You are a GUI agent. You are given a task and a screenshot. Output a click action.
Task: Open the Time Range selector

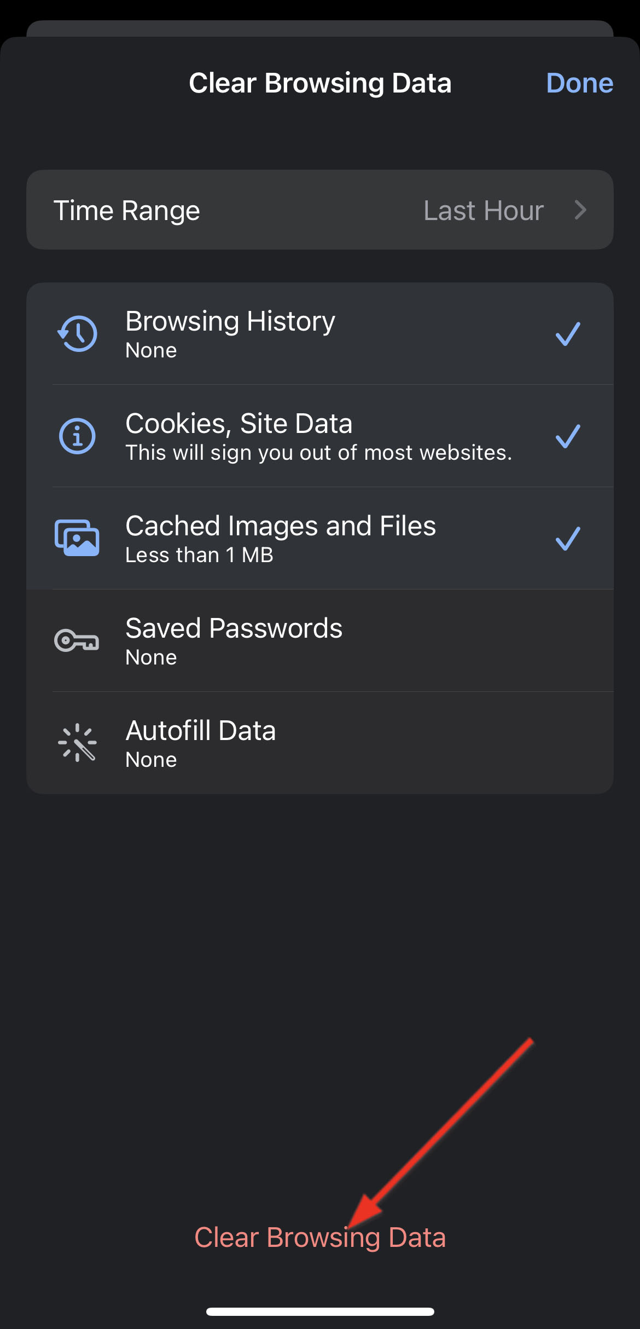(320, 210)
